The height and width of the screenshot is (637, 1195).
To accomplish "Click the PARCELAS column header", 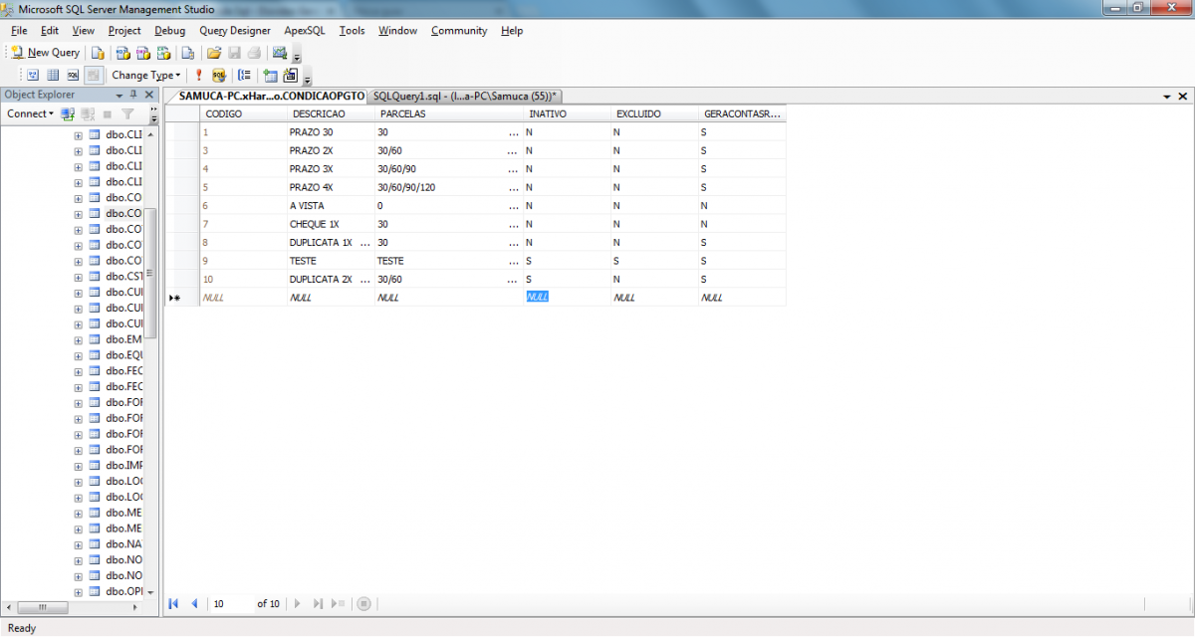I will pos(448,114).
